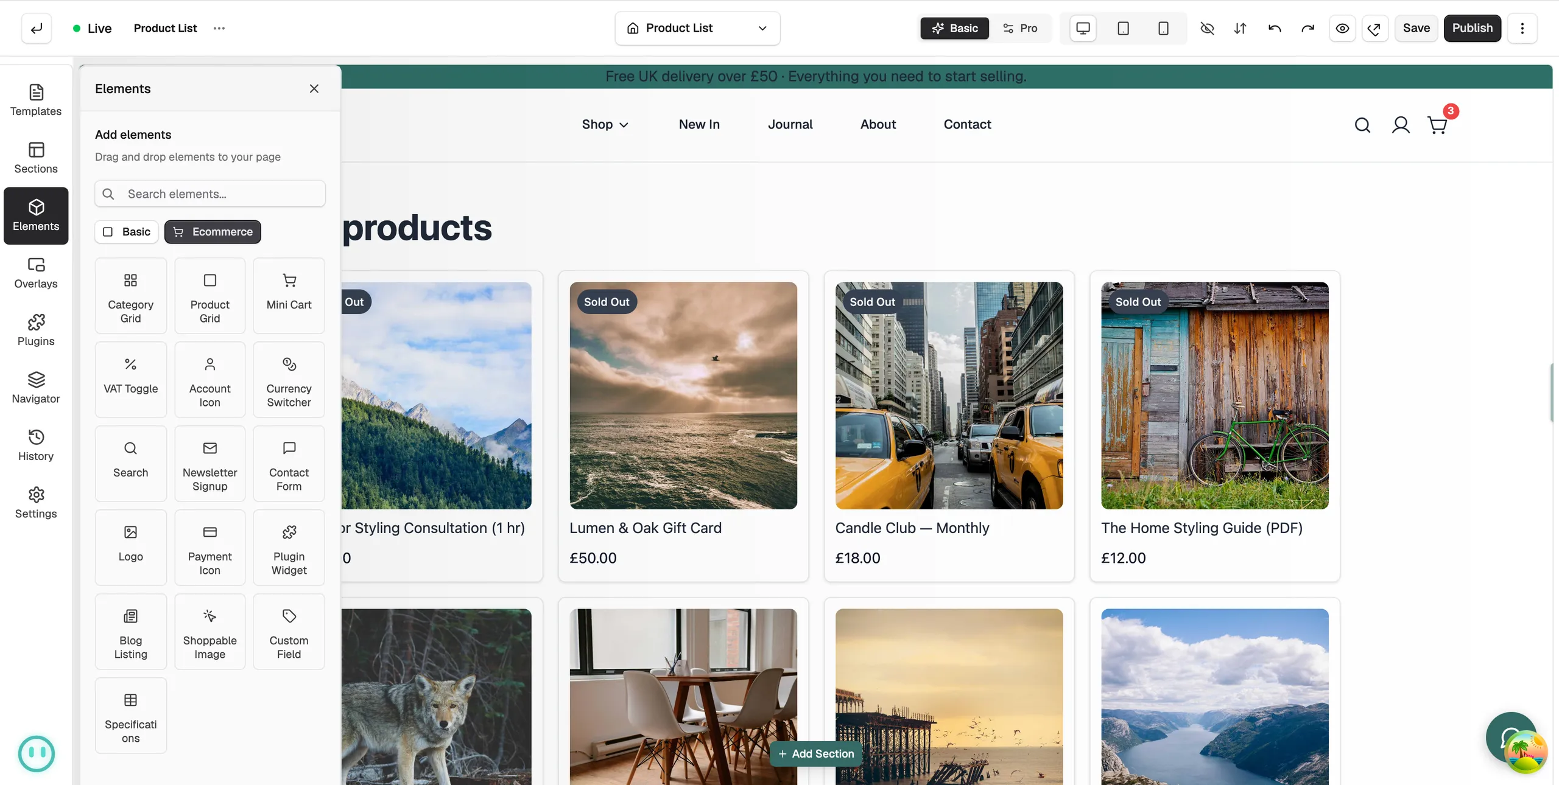Select the Elements sidebar panel
Image resolution: width=1559 pixels, height=785 pixels.
point(36,215)
